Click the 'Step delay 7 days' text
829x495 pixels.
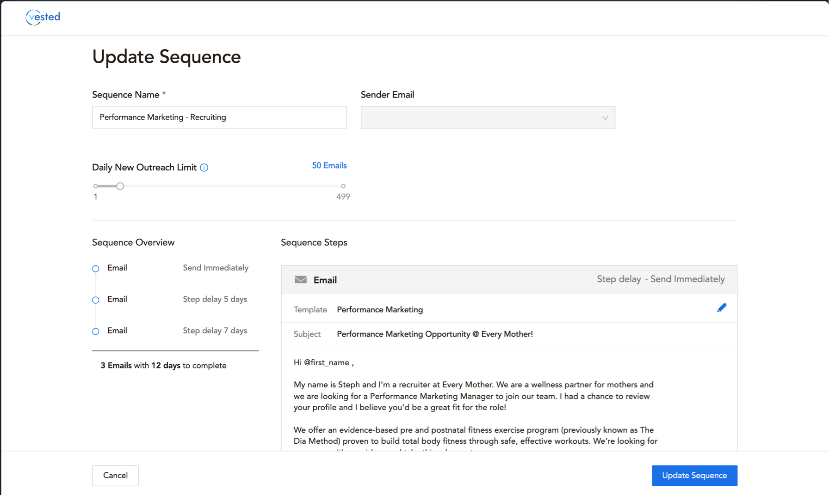coord(215,331)
